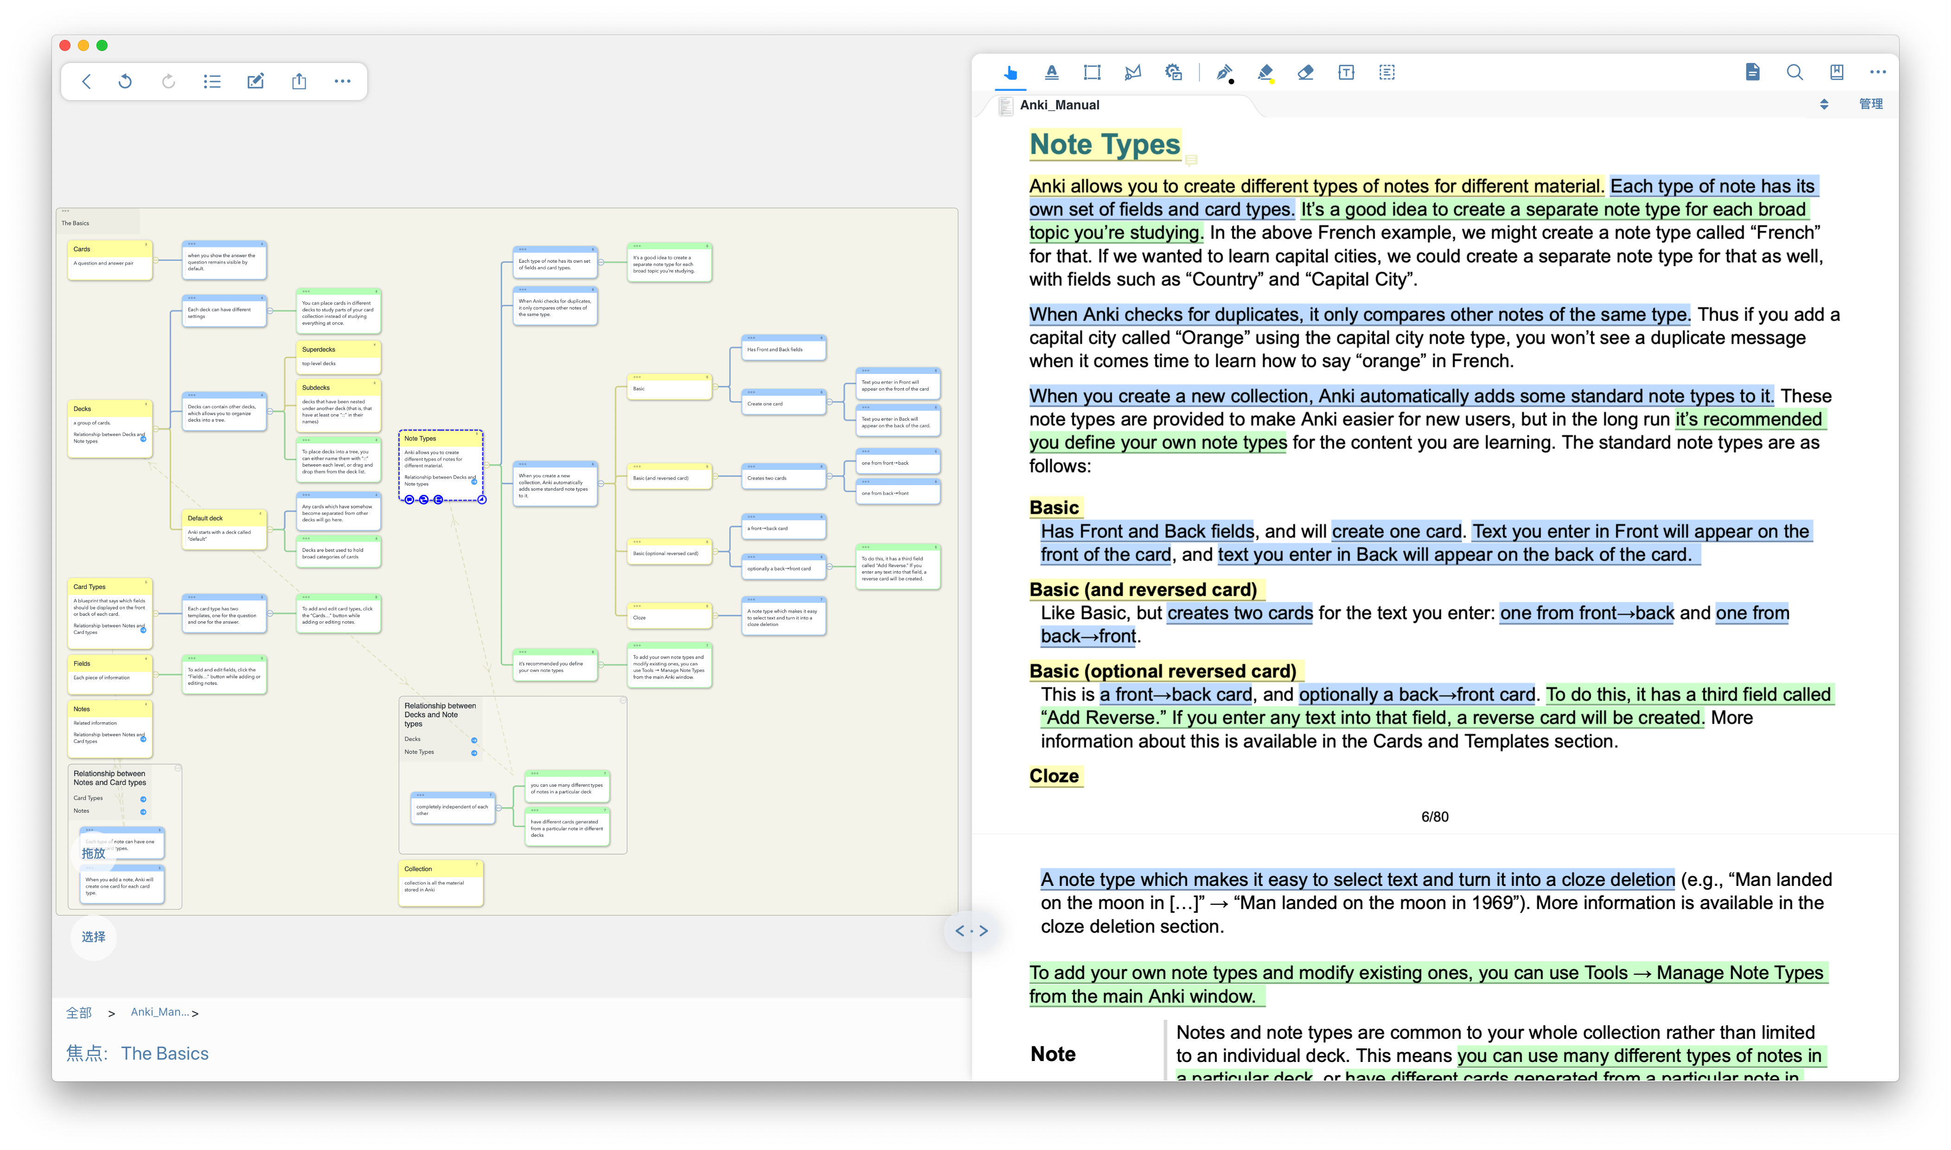Add comment on Note Types node
The image size is (1951, 1150).
409,500
